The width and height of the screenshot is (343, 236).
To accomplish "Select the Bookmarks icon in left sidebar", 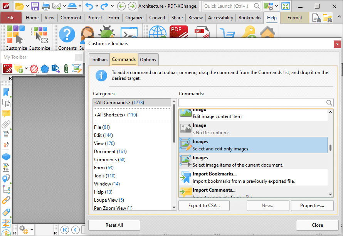I will tap(5, 92).
